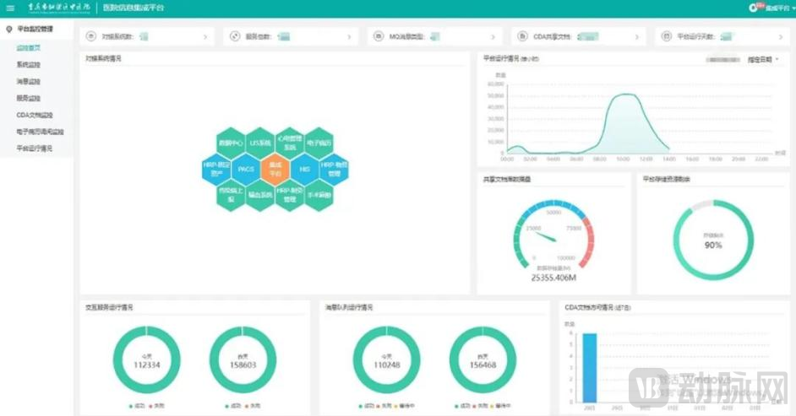Screen dimensions: 796x416
Task: Click the 对接系统数 card icon
Action: (x=92, y=37)
